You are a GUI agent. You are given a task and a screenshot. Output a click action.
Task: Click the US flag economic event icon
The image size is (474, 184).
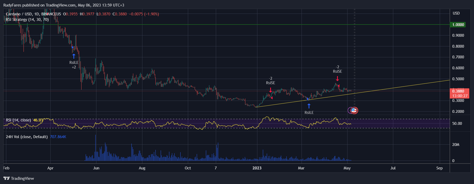(x=354, y=111)
